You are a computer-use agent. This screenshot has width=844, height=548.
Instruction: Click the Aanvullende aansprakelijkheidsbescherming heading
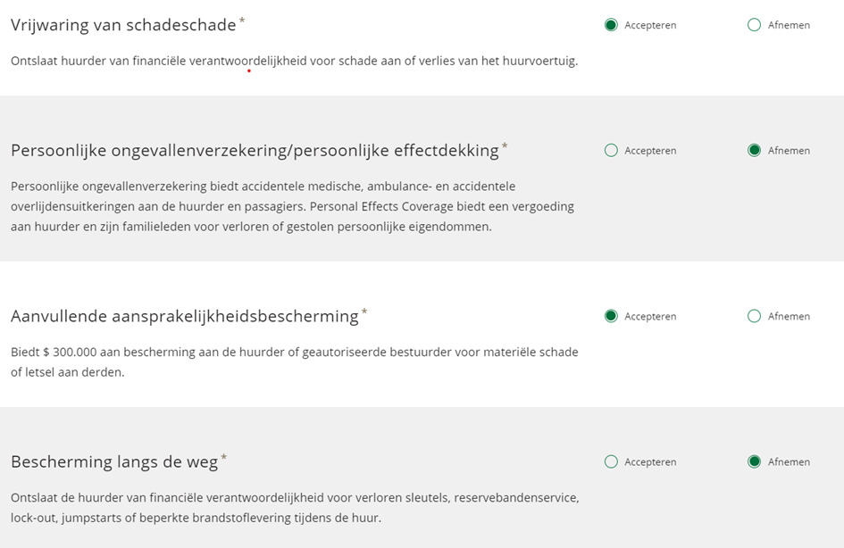184,316
